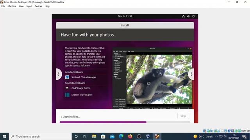Open Ubuntu network status icon
The width and height of the screenshot is (250, 140).
click(x=183, y=16)
